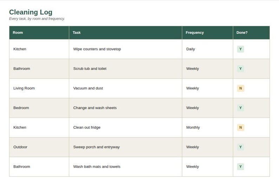
Task: Click Weekly frequency for Vacuum and dust
Action: coord(207,88)
